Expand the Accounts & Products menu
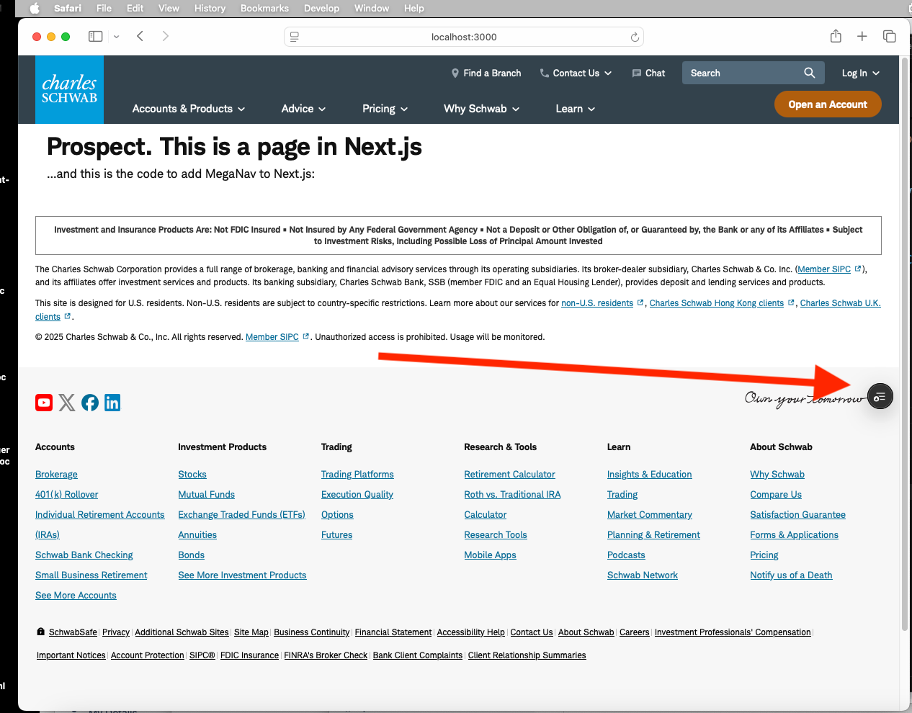Image resolution: width=912 pixels, height=713 pixels. click(189, 109)
